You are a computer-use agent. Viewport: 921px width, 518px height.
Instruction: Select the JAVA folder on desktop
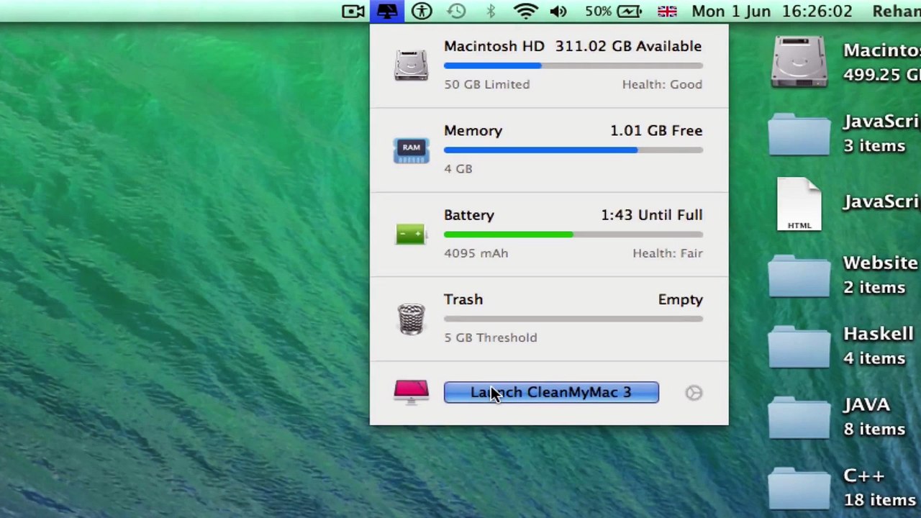[x=799, y=417]
